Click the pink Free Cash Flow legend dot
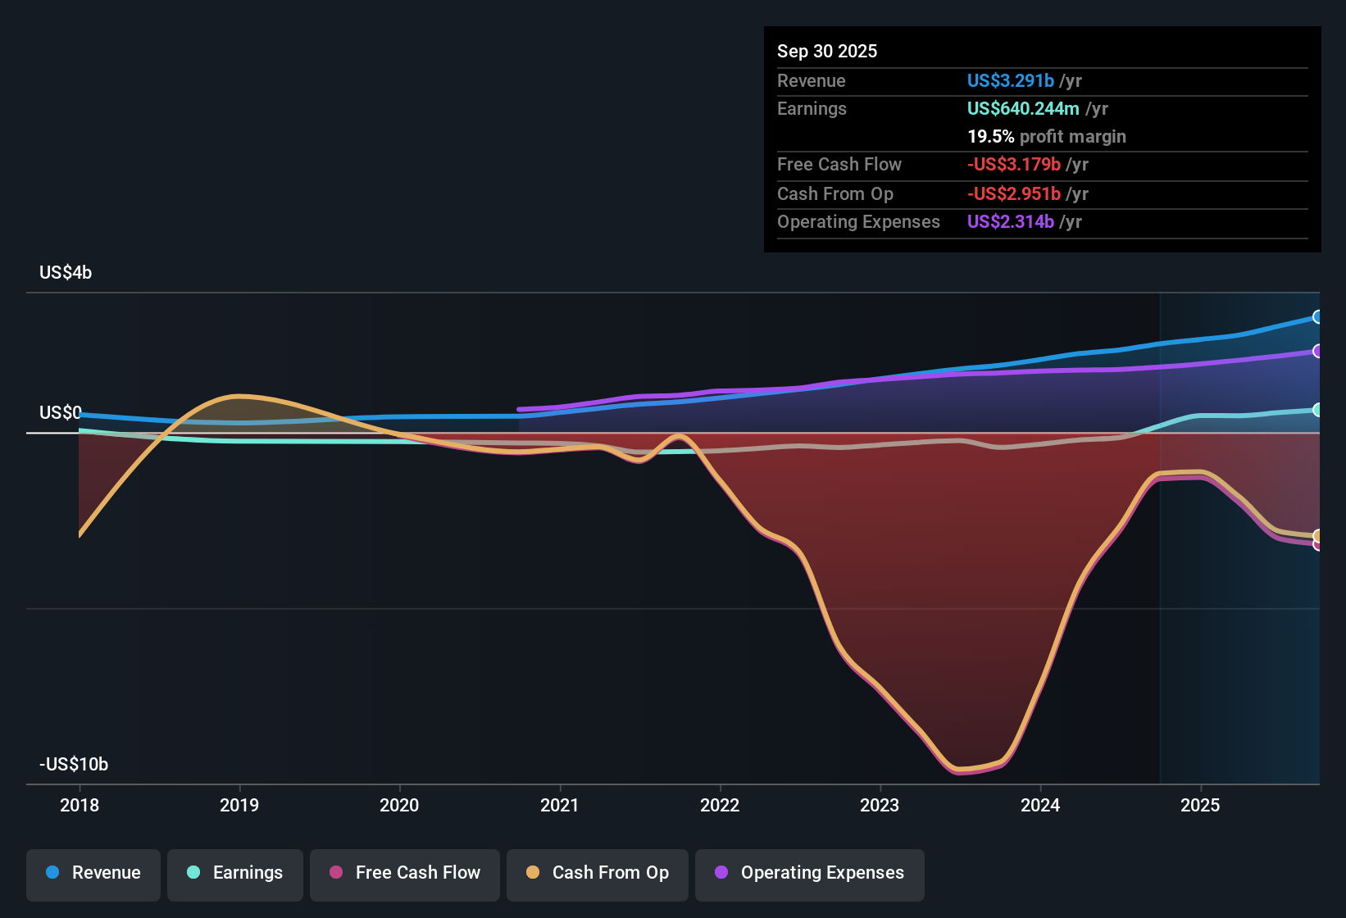 335,873
